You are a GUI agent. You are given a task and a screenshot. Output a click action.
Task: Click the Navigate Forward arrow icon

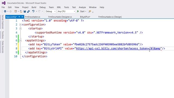[x=11, y=11]
